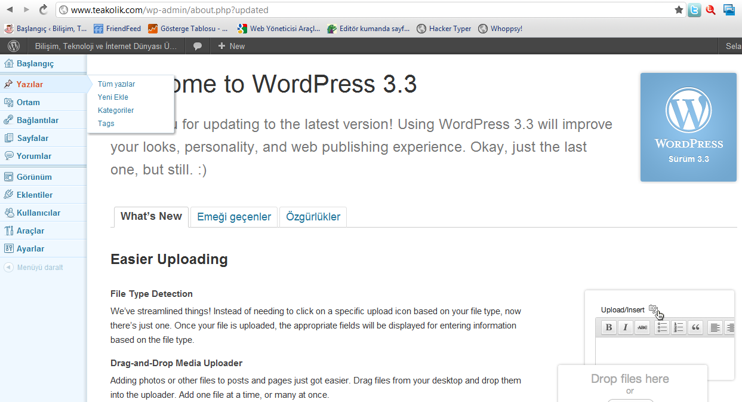Click the Italic I editor button
742x402 pixels.
pyautogui.click(x=625, y=327)
